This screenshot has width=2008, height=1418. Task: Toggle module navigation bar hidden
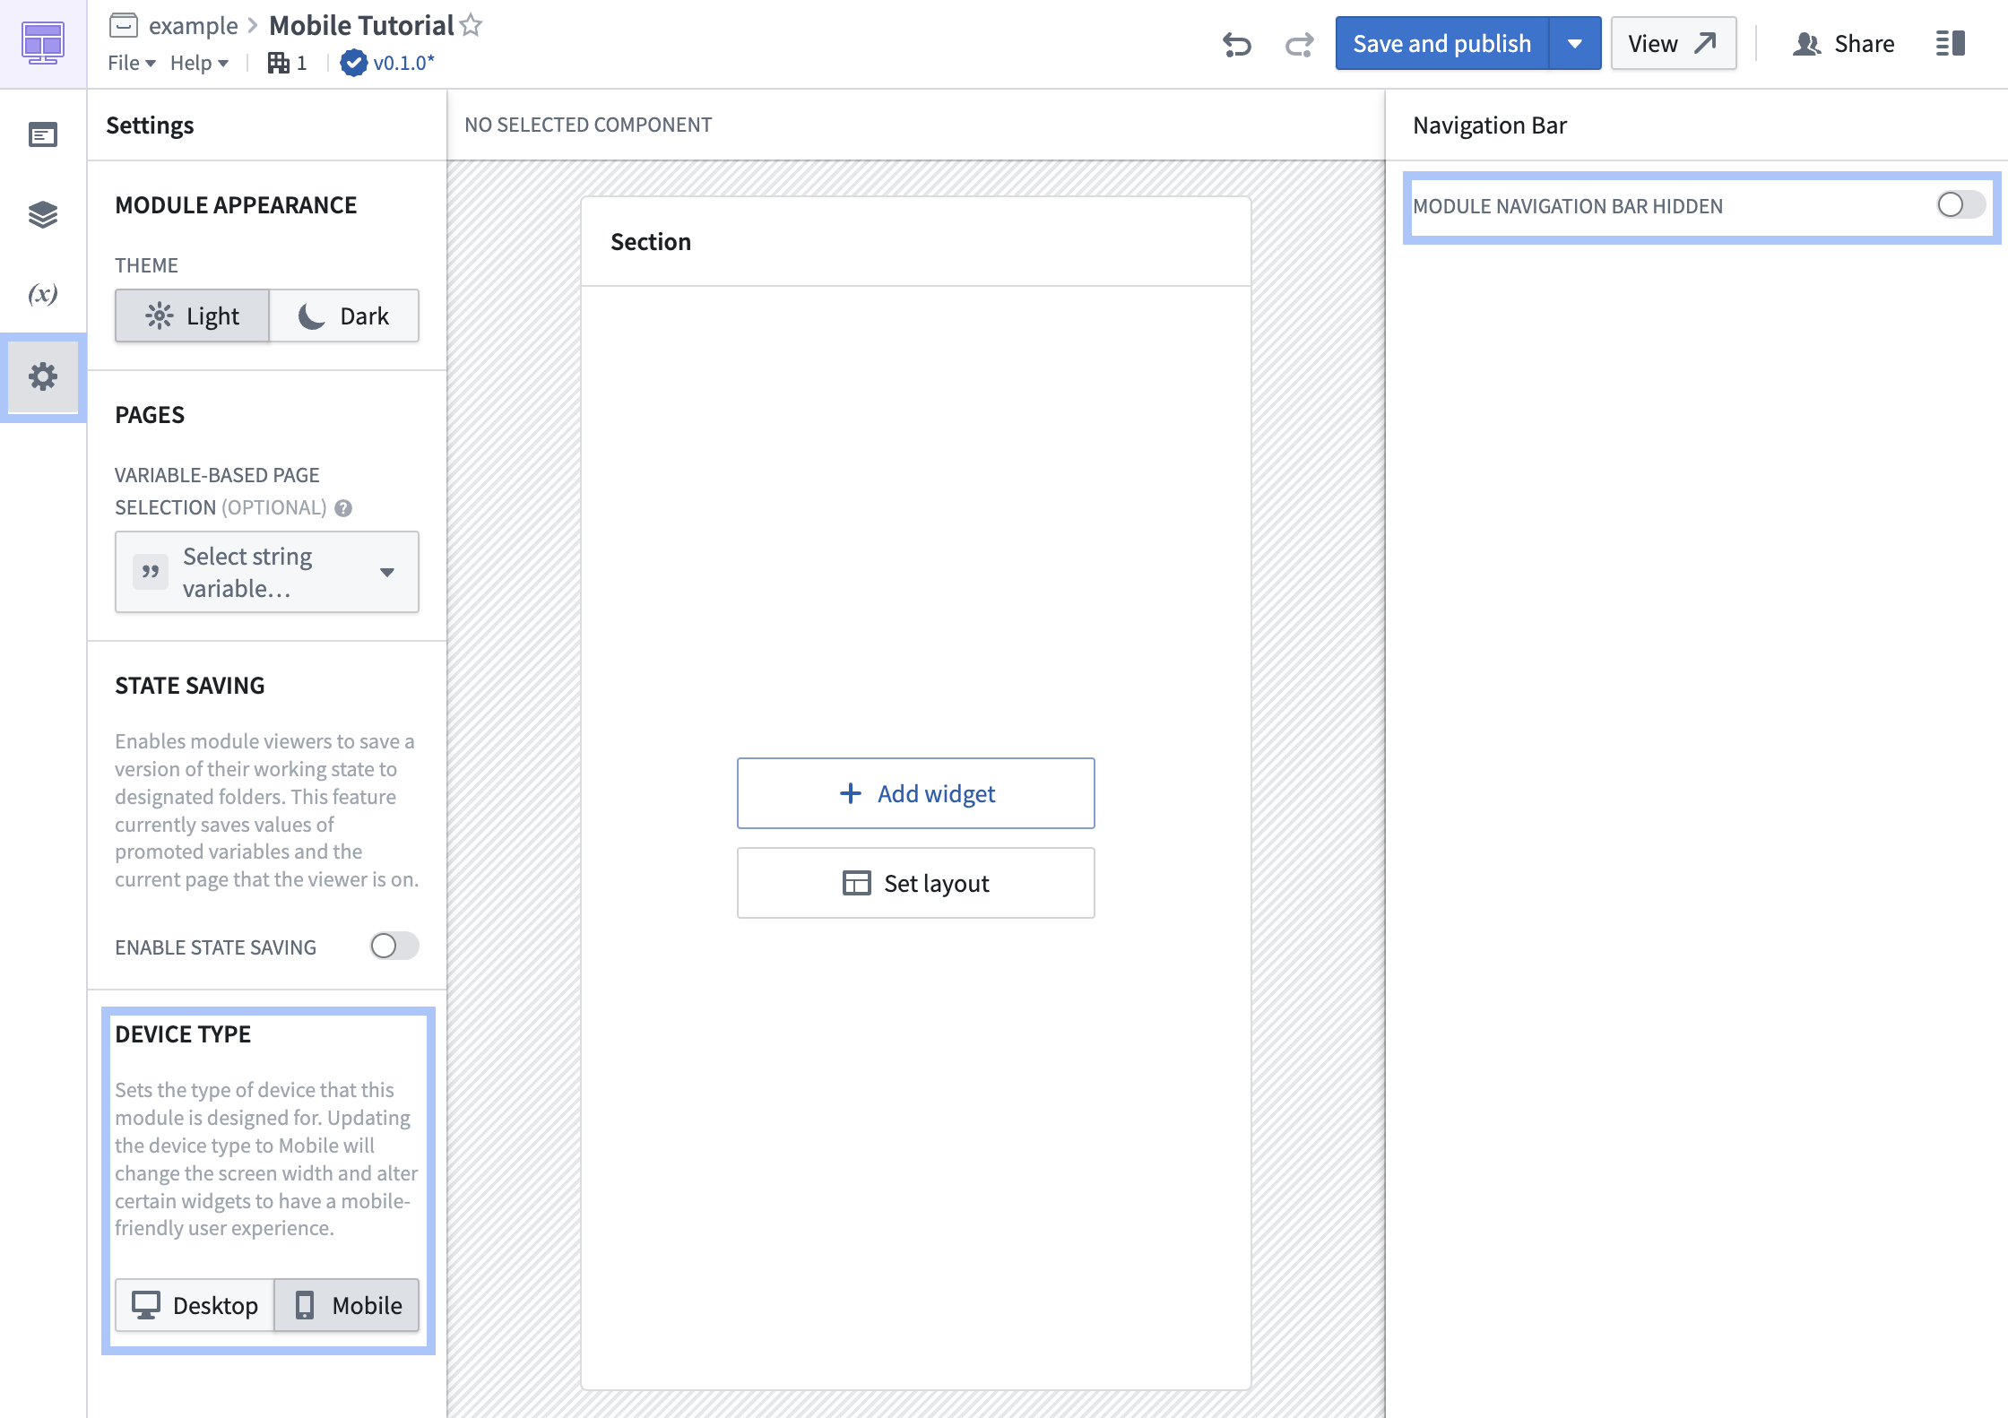1961,205
